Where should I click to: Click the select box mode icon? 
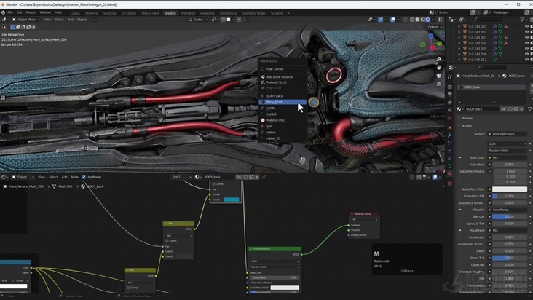(13, 27)
